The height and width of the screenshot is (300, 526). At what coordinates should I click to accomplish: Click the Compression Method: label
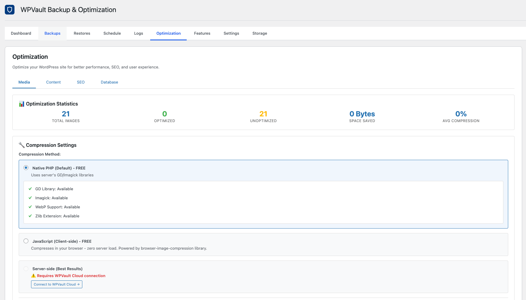[x=40, y=154]
